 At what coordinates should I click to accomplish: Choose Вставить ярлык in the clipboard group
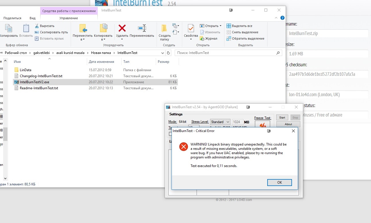point(49,38)
